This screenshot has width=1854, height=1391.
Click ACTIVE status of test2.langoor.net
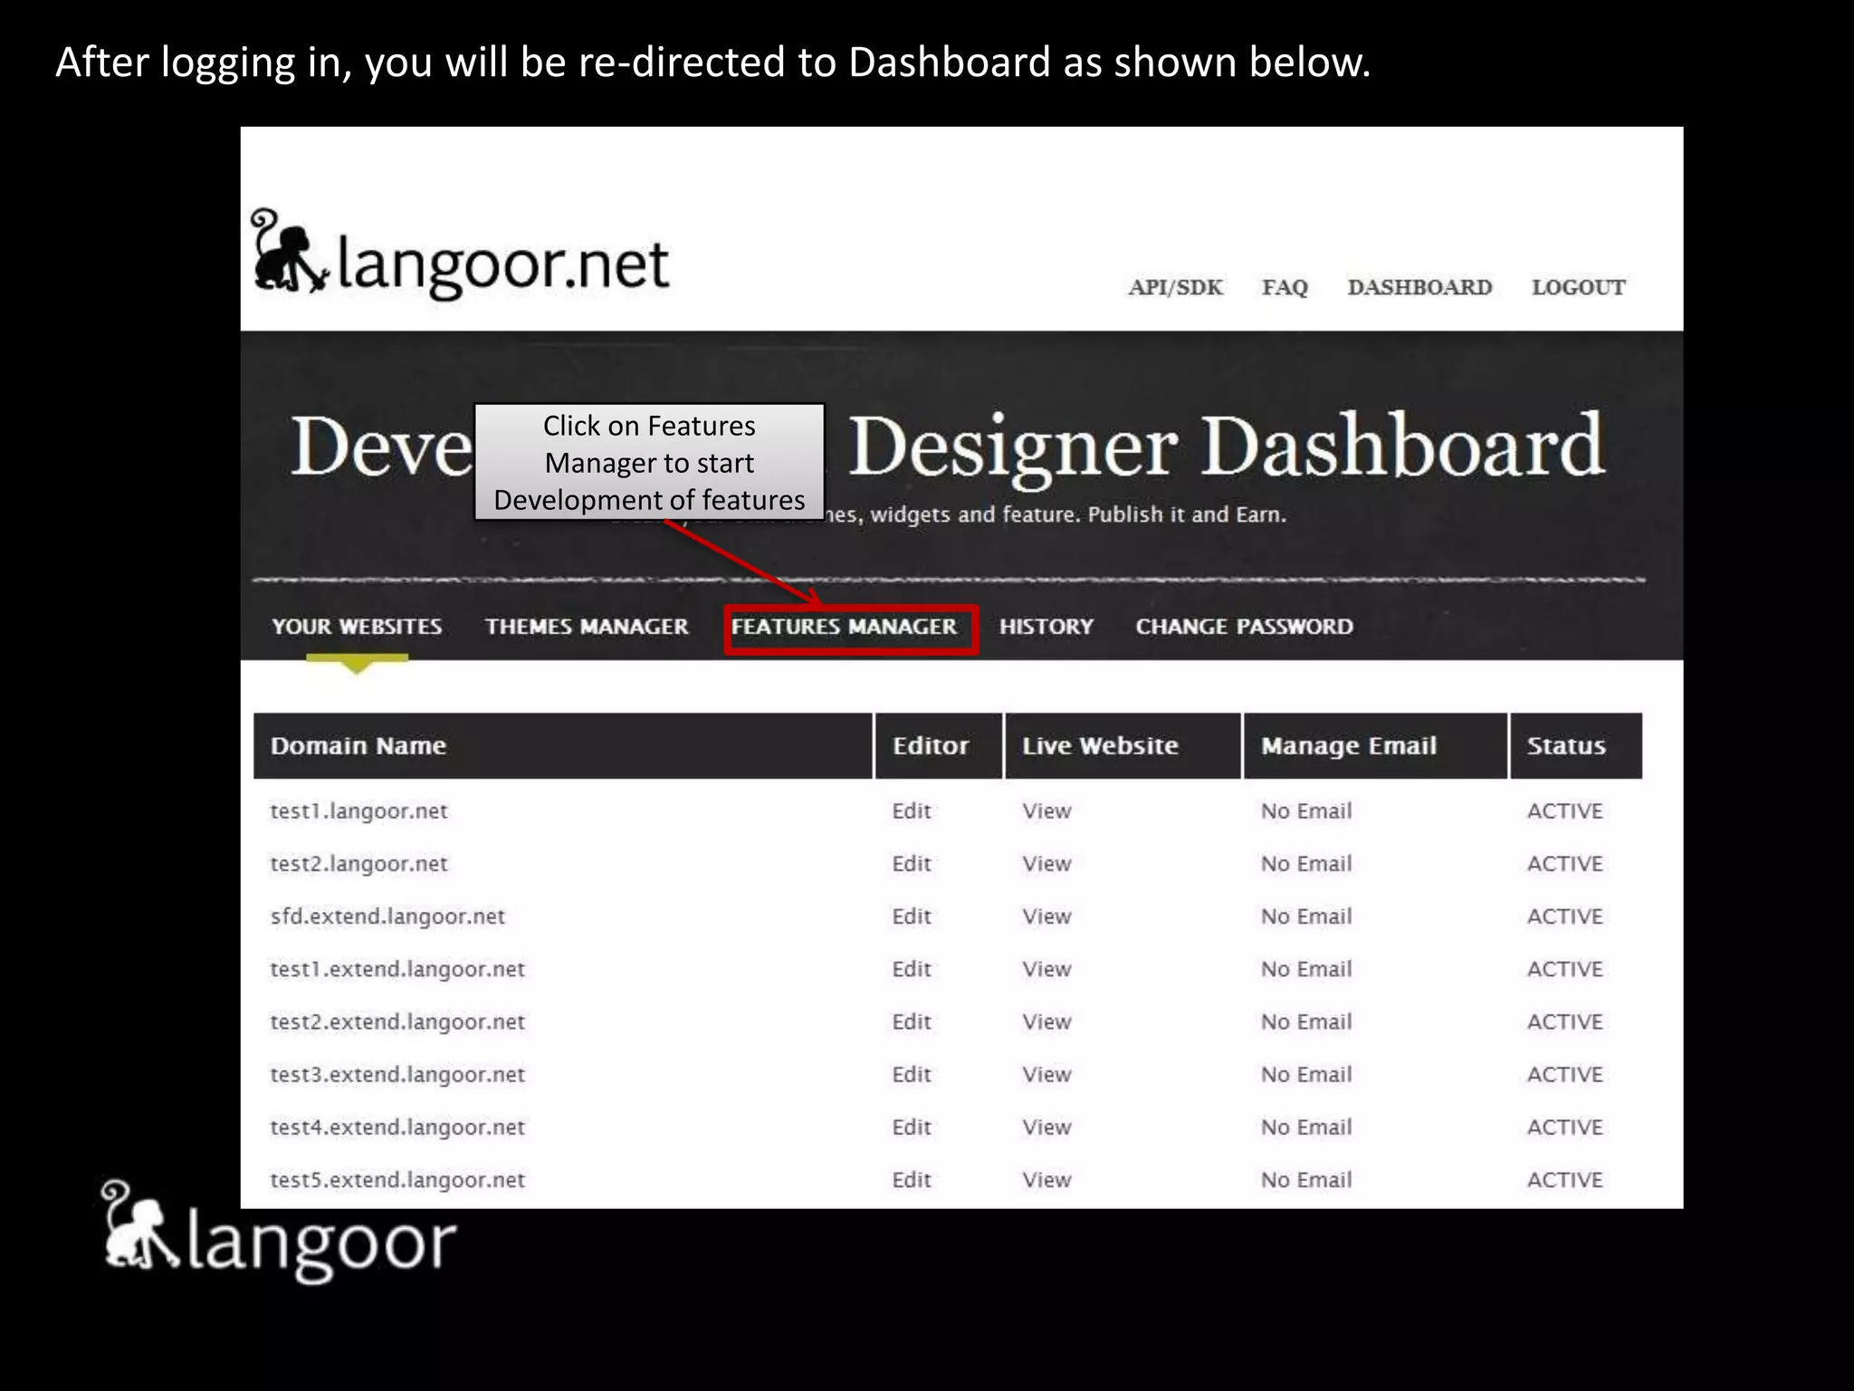click(1565, 864)
